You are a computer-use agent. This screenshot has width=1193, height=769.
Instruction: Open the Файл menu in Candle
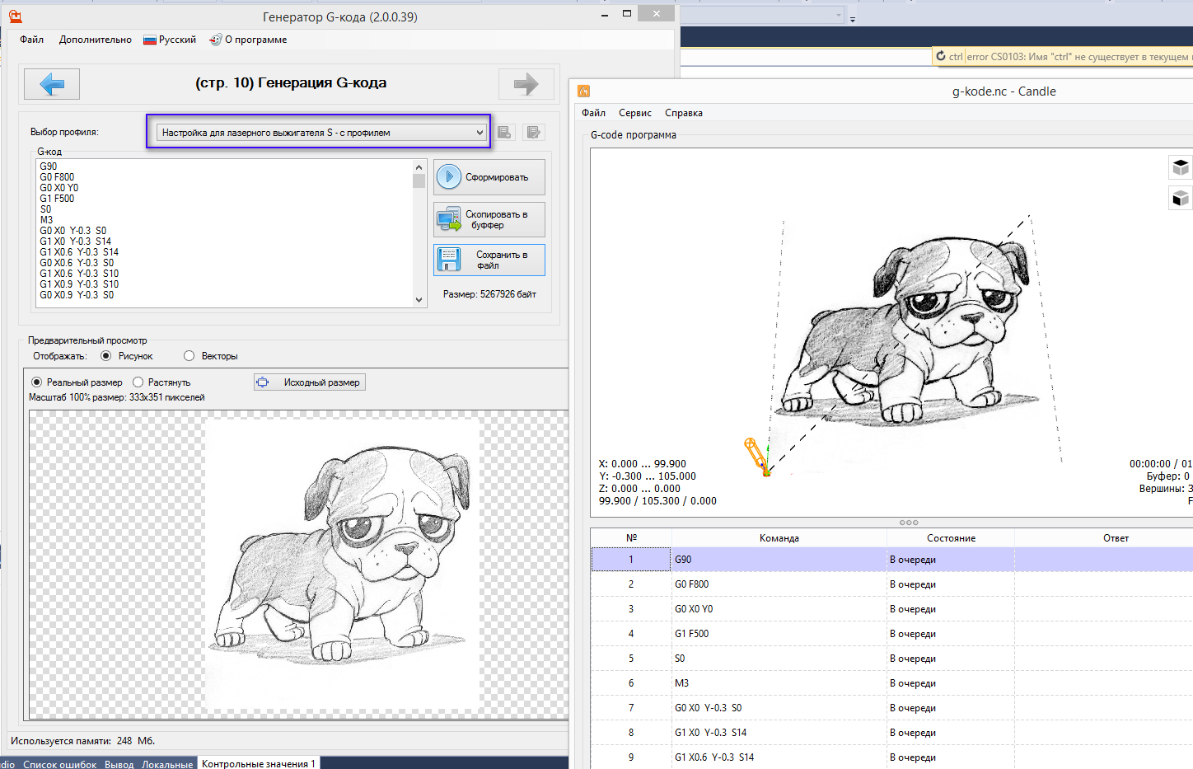coord(593,113)
